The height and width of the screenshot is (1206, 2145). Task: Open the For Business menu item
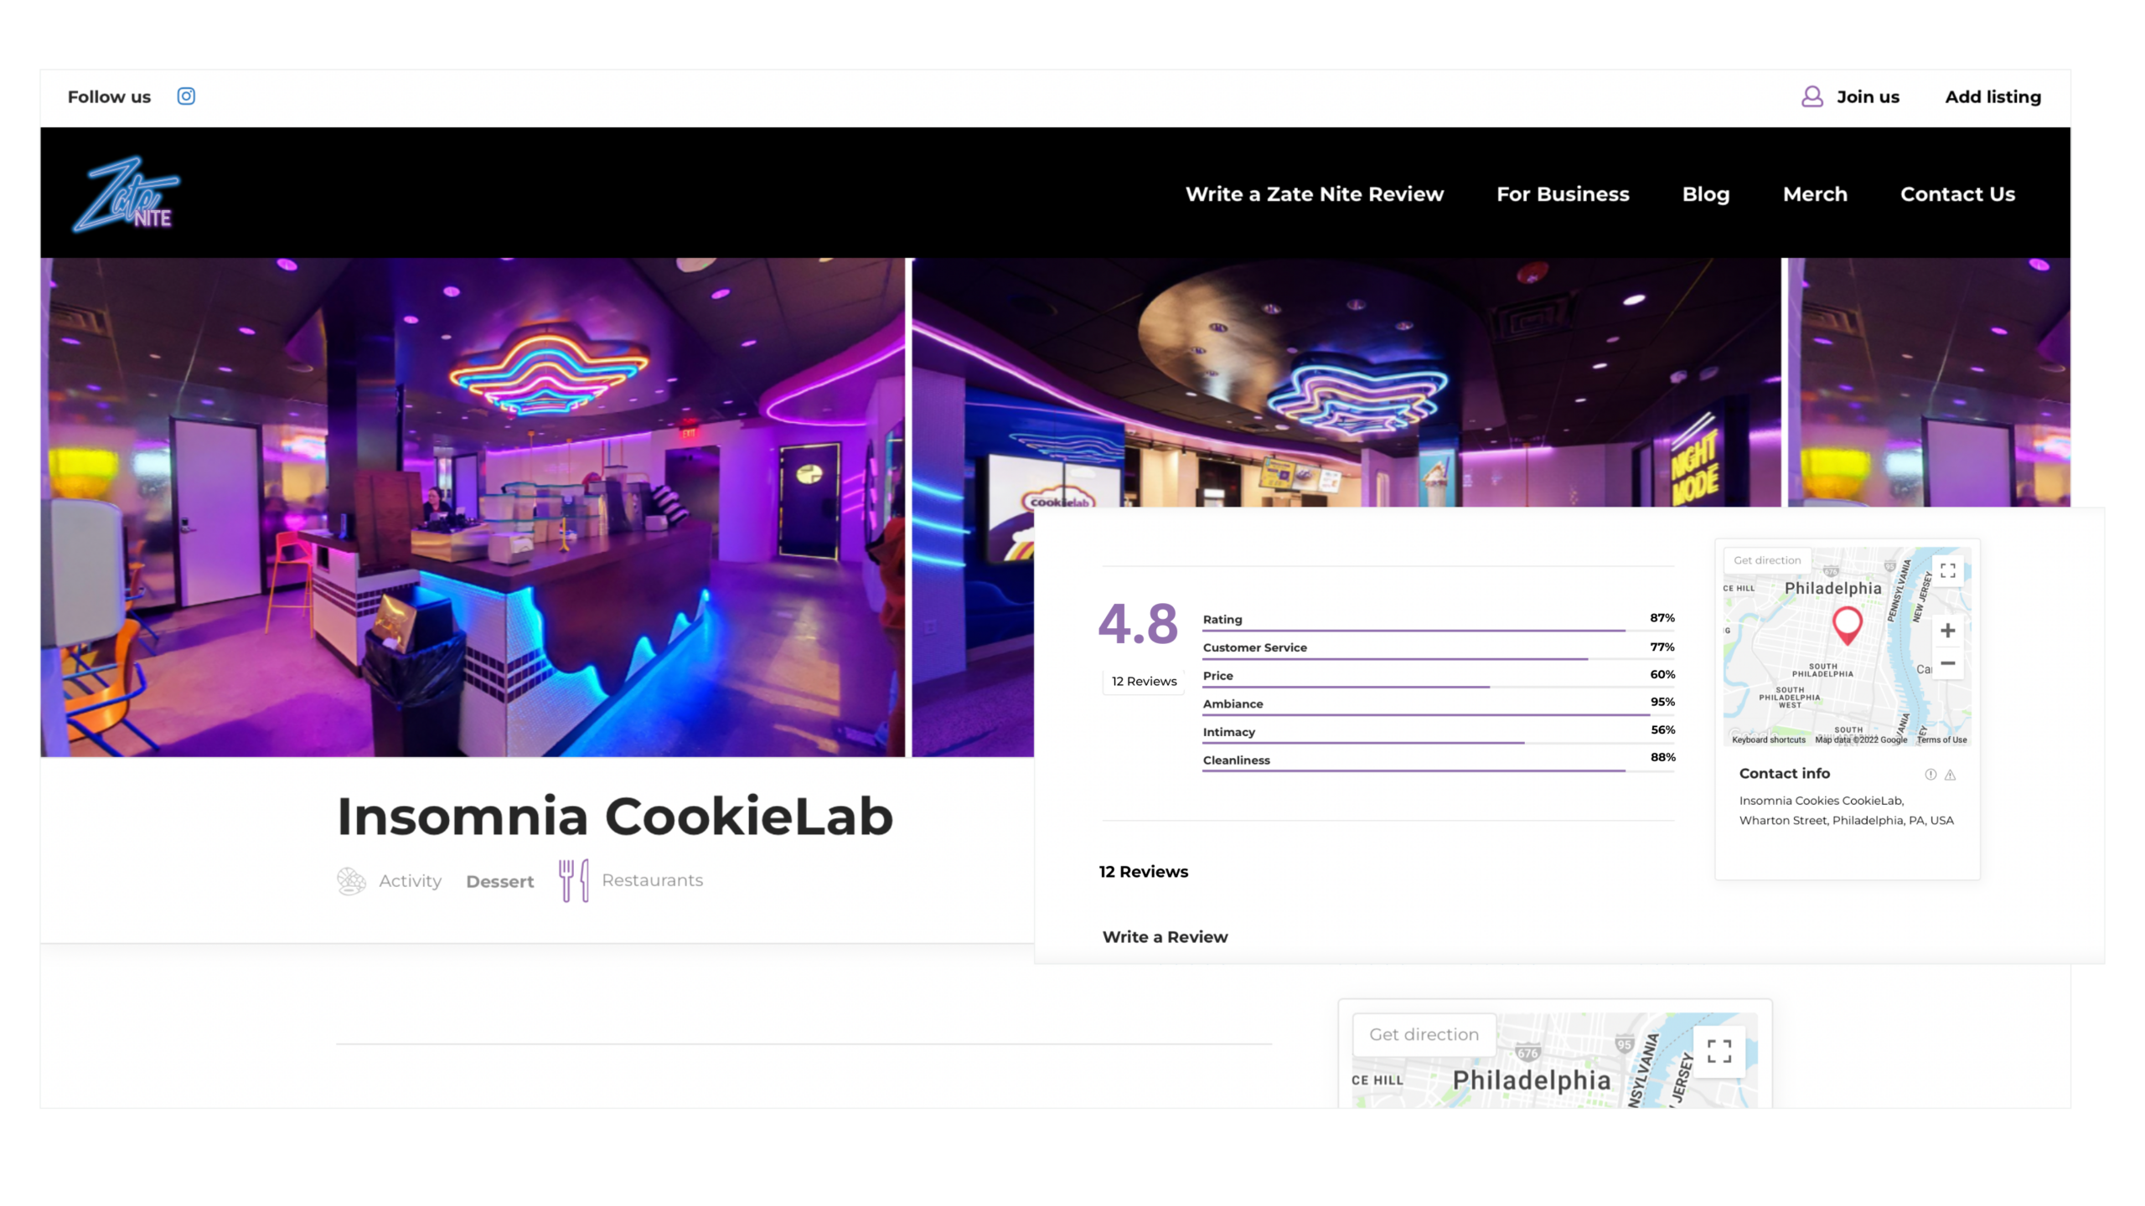click(1563, 194)
